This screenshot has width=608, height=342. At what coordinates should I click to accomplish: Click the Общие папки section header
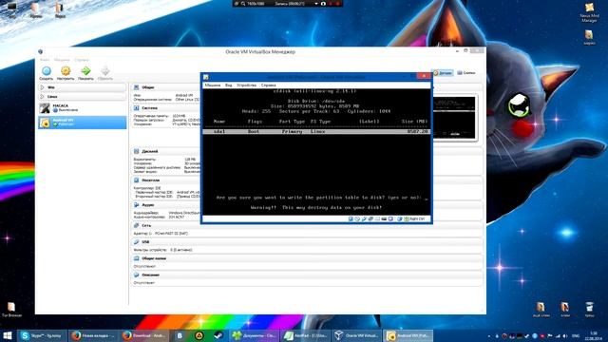click(x=154, y=258)
